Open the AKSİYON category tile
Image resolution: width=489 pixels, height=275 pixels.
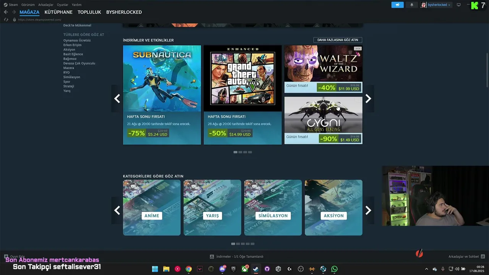coord(334,207)
